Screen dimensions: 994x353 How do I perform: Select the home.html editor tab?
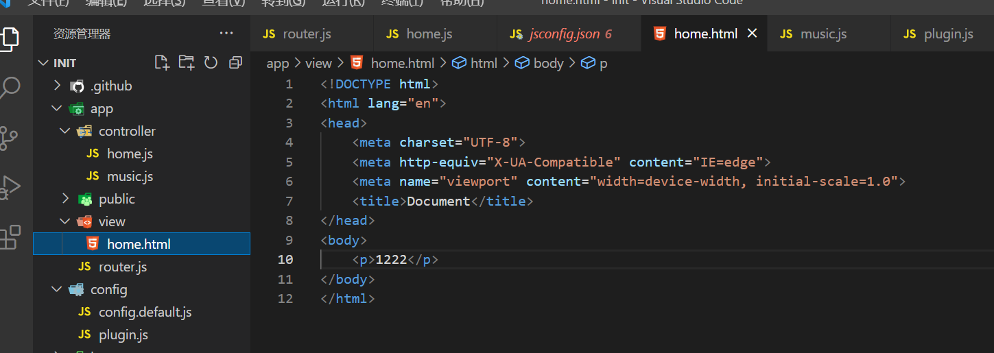[x=705, y=34]
